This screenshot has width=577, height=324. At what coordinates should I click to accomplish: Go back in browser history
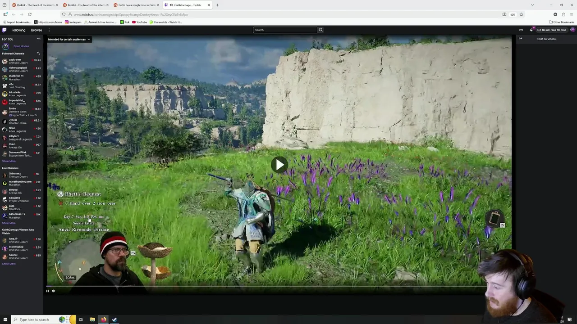coord(14,14)
